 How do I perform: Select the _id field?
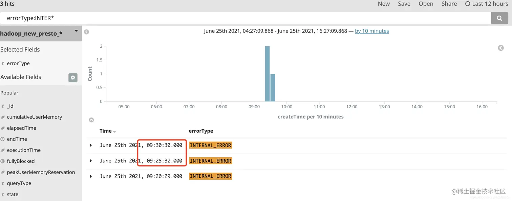click(10, 106)
